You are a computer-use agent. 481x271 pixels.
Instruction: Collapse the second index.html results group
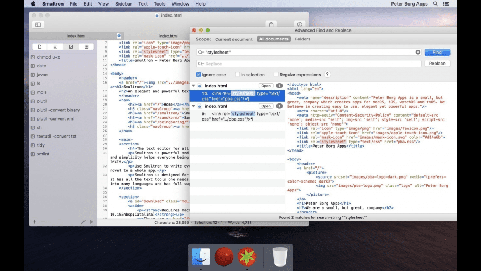[194, 106]
